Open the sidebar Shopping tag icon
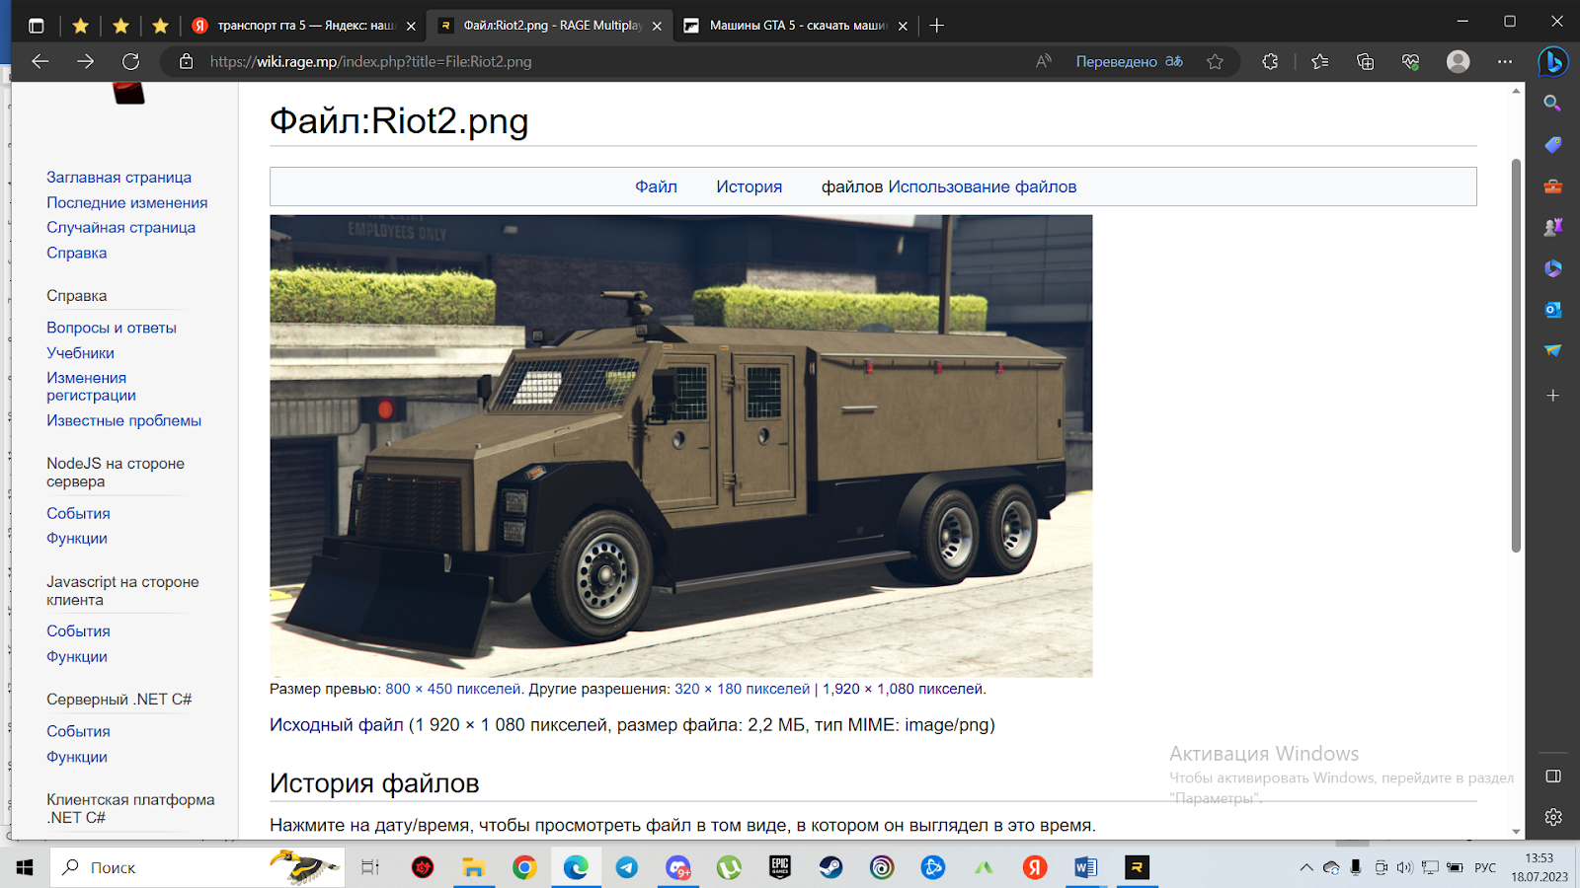 [x=1552, y=144]
